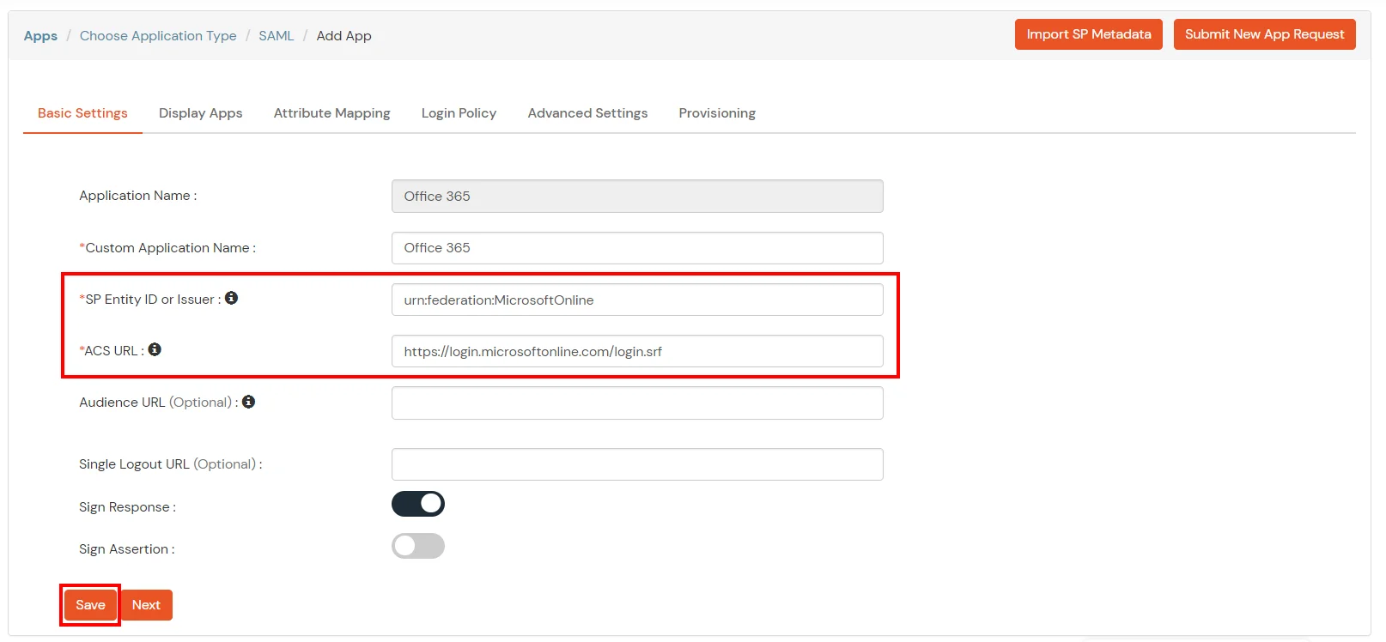The image size is (1386, 642).
Task: Click the ACS URL input field
Action: 637,351
